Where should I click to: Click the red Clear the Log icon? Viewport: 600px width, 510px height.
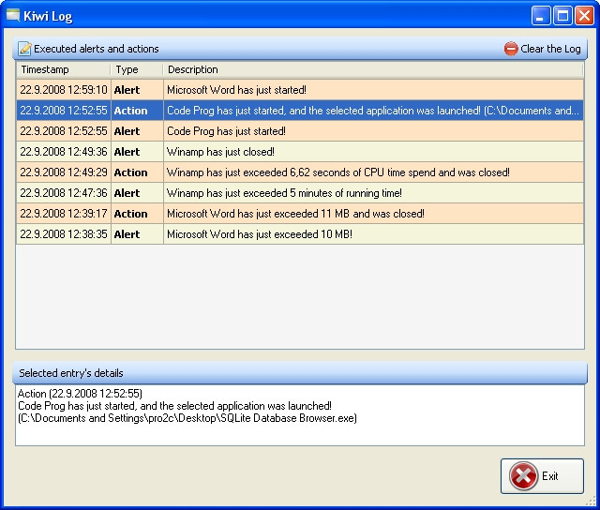[x=511, y=49]
